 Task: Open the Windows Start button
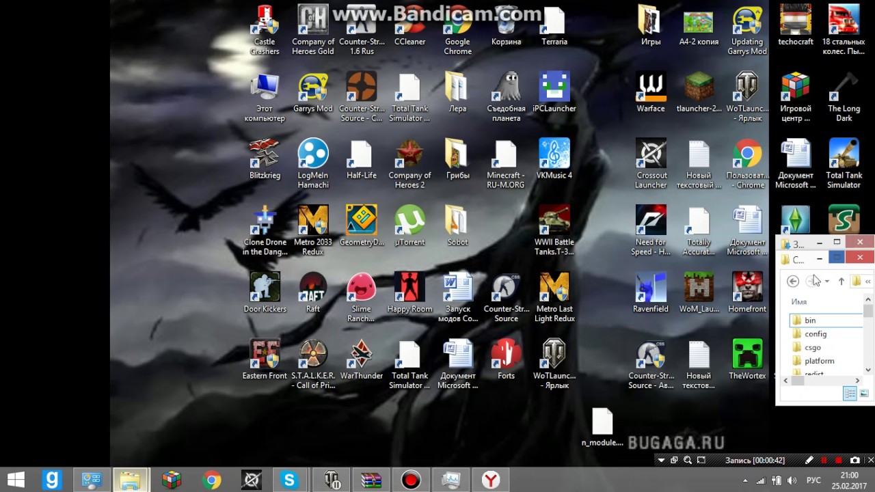pos(16,480)
